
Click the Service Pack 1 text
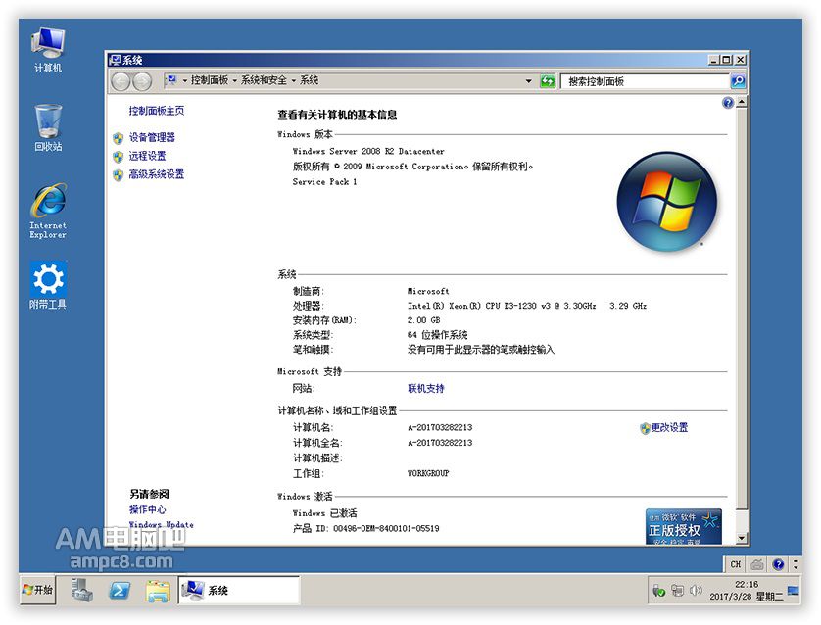click(324, 181)
